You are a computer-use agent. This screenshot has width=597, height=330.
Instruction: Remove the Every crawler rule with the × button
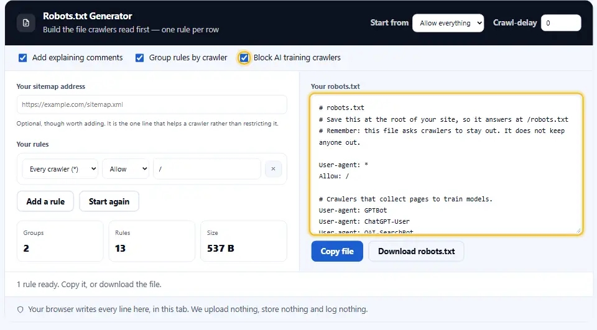273,168
